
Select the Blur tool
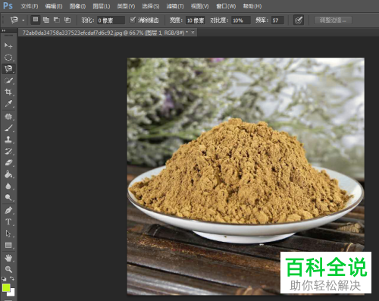tap(8, 186)
